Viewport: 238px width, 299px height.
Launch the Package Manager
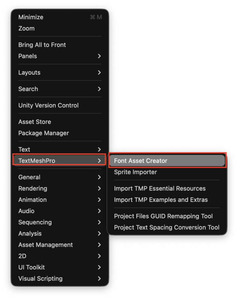(44, 133)
